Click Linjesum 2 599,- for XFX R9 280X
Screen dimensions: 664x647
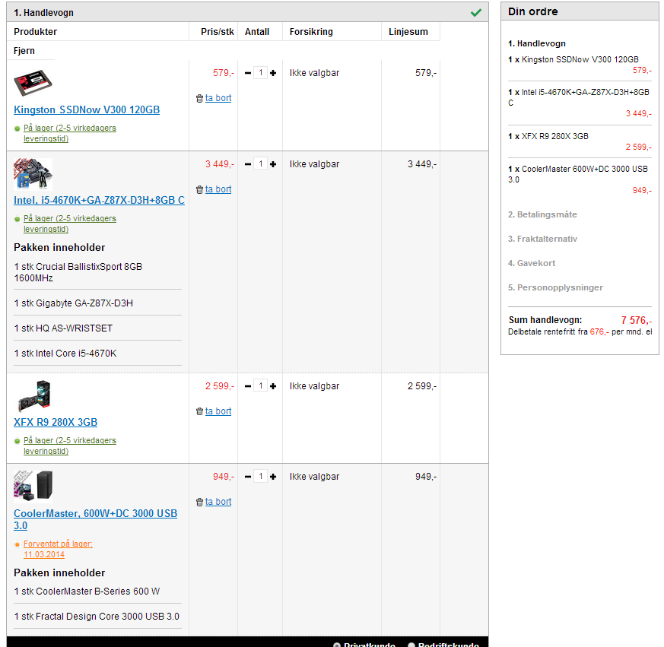(x=422, y=386)
